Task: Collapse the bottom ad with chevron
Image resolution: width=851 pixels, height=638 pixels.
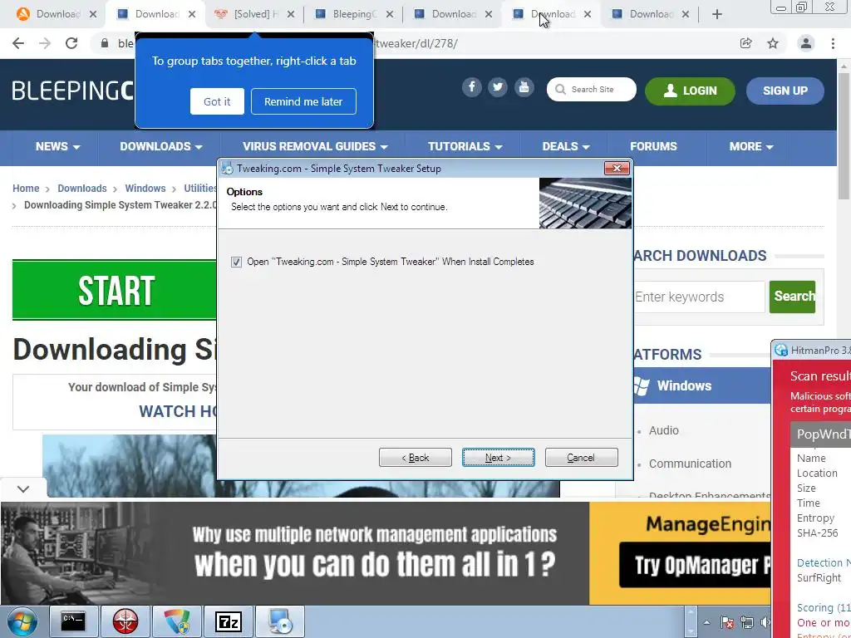Action: click(x=23, y=489)
